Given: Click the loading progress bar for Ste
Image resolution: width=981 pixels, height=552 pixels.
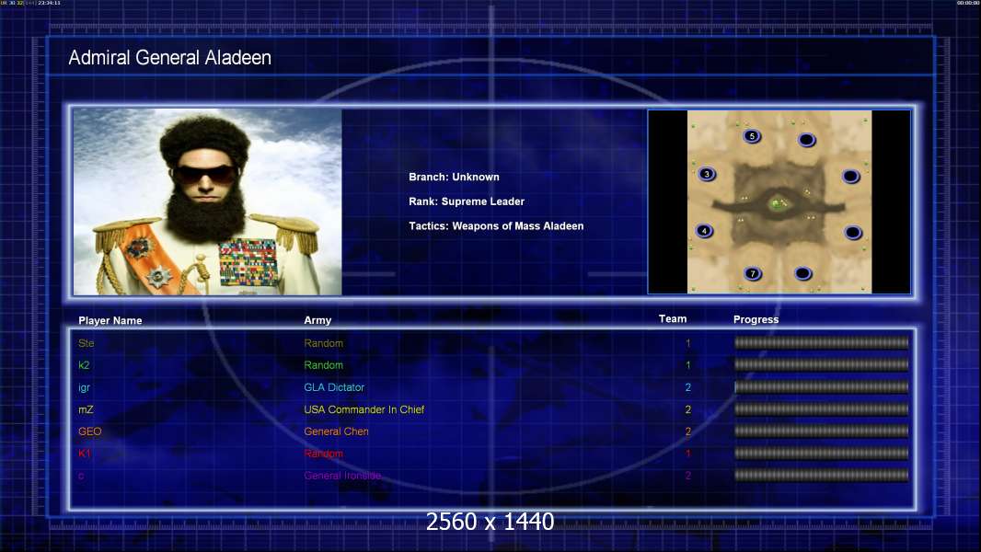Looking at the screenshot, I should point(821,342).
